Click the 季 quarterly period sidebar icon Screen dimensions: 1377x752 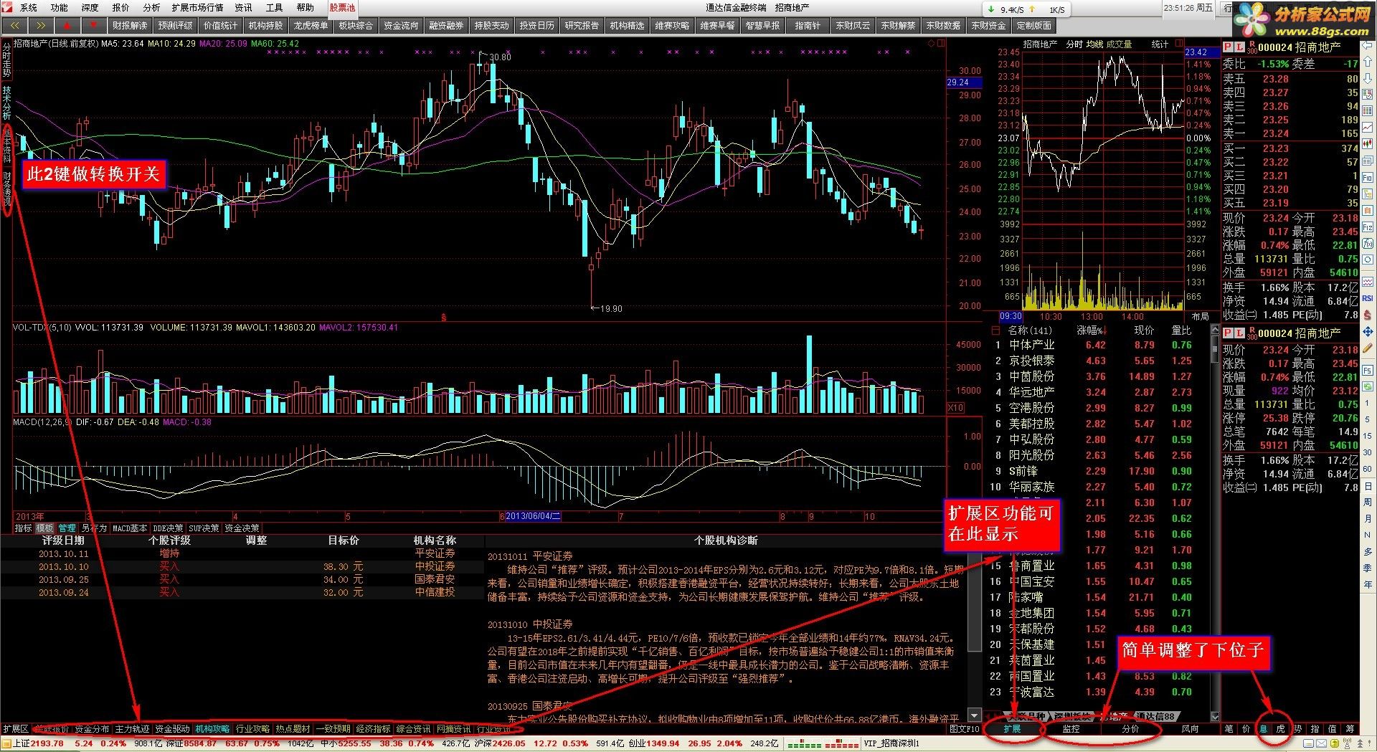click(x=1368, y=568)
